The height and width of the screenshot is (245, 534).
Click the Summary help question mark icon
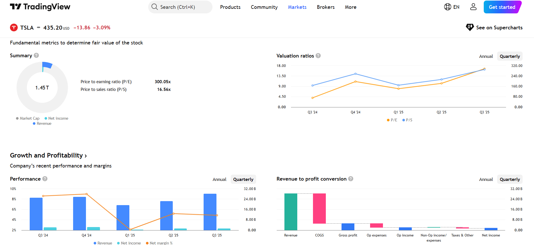(x=36, y=56)
